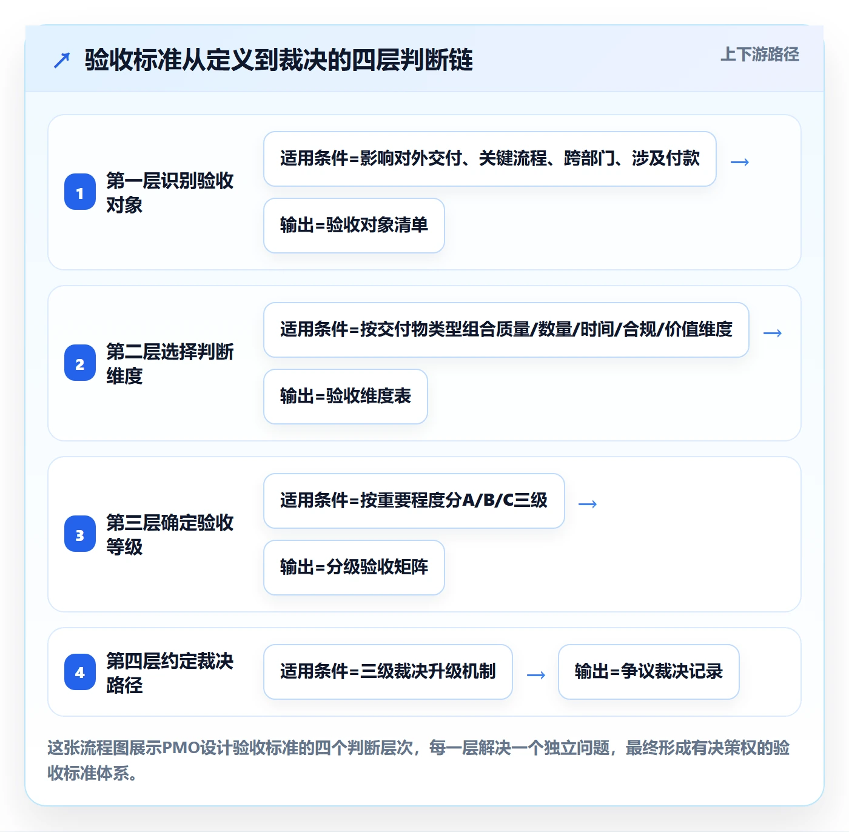Click the 第一层识别验收对象 heading
Image resolution: width=849 pixels, height=832 pixels.
(x=170, y=192)
